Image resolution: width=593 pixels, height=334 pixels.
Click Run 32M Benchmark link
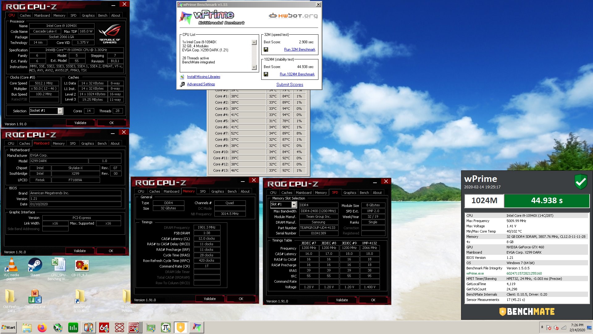pyautogui.click(x=300, y=49)
